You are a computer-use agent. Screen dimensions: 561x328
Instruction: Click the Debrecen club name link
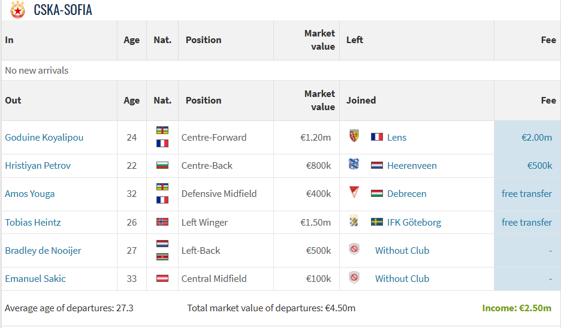[407, 193]
